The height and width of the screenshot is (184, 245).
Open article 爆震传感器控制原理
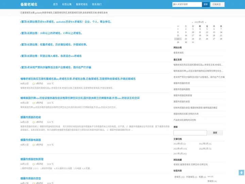[x=32, y=159]
